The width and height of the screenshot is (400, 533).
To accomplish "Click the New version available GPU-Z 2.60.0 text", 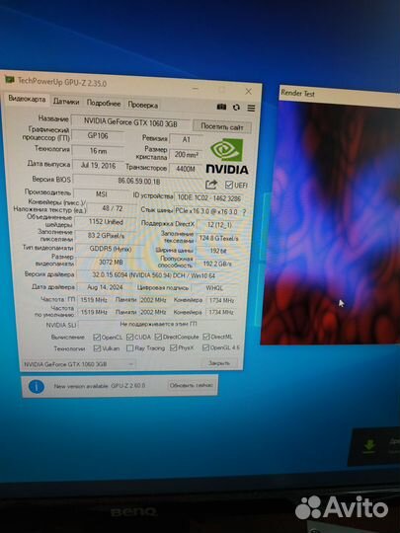I will [100, 386].
